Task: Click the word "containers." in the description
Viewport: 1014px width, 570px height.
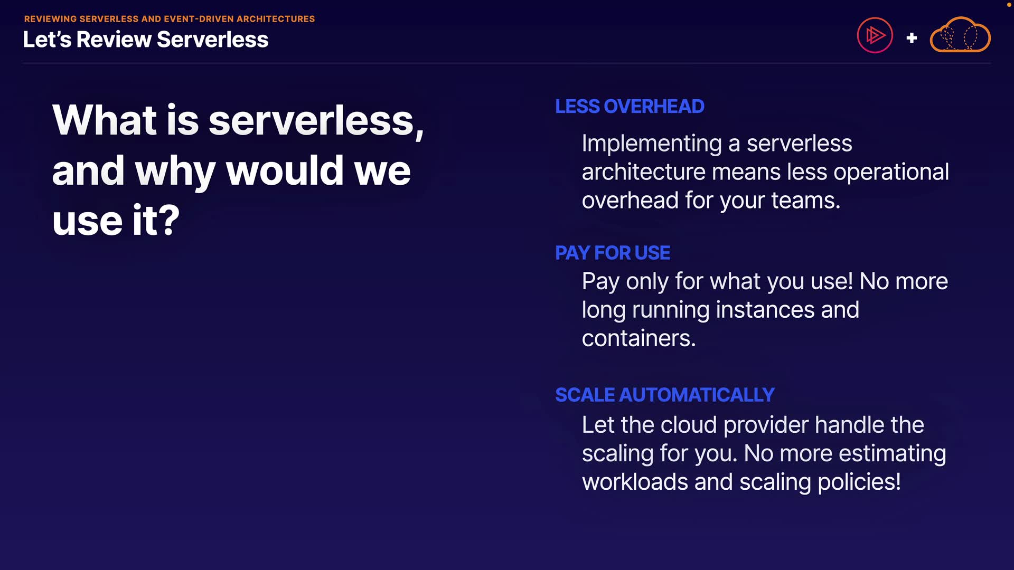Action: (x=639, y=338)
